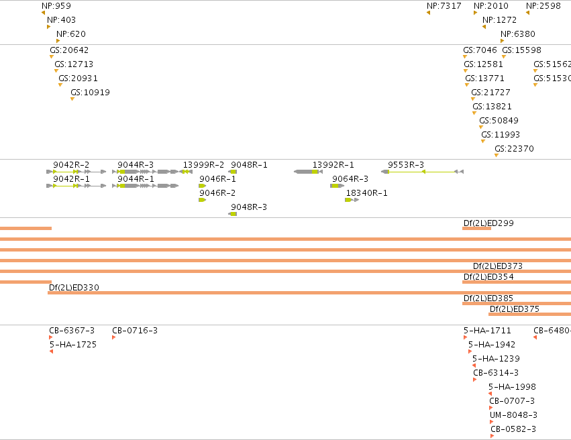Image resolution: width=571 pixels, height=440 pixels.
Task: Select the Df(2L)ED330 deletion bar
Action: (x=309, y=293)
